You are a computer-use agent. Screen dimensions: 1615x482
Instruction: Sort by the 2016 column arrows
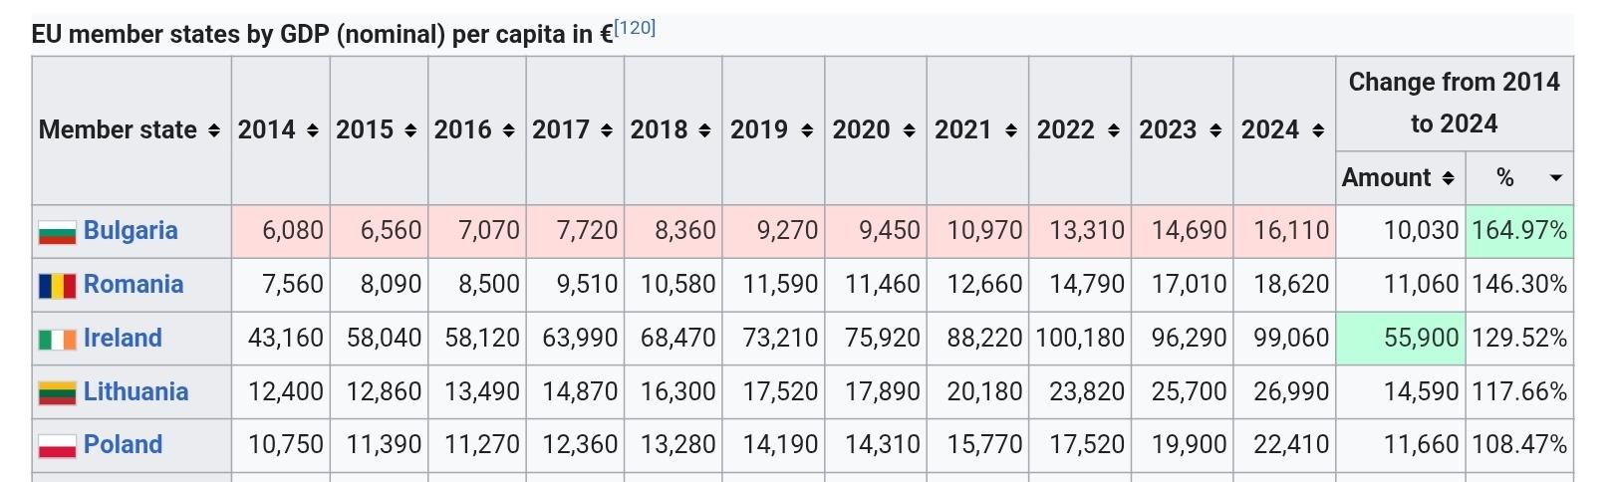click(x=509, y=130)
